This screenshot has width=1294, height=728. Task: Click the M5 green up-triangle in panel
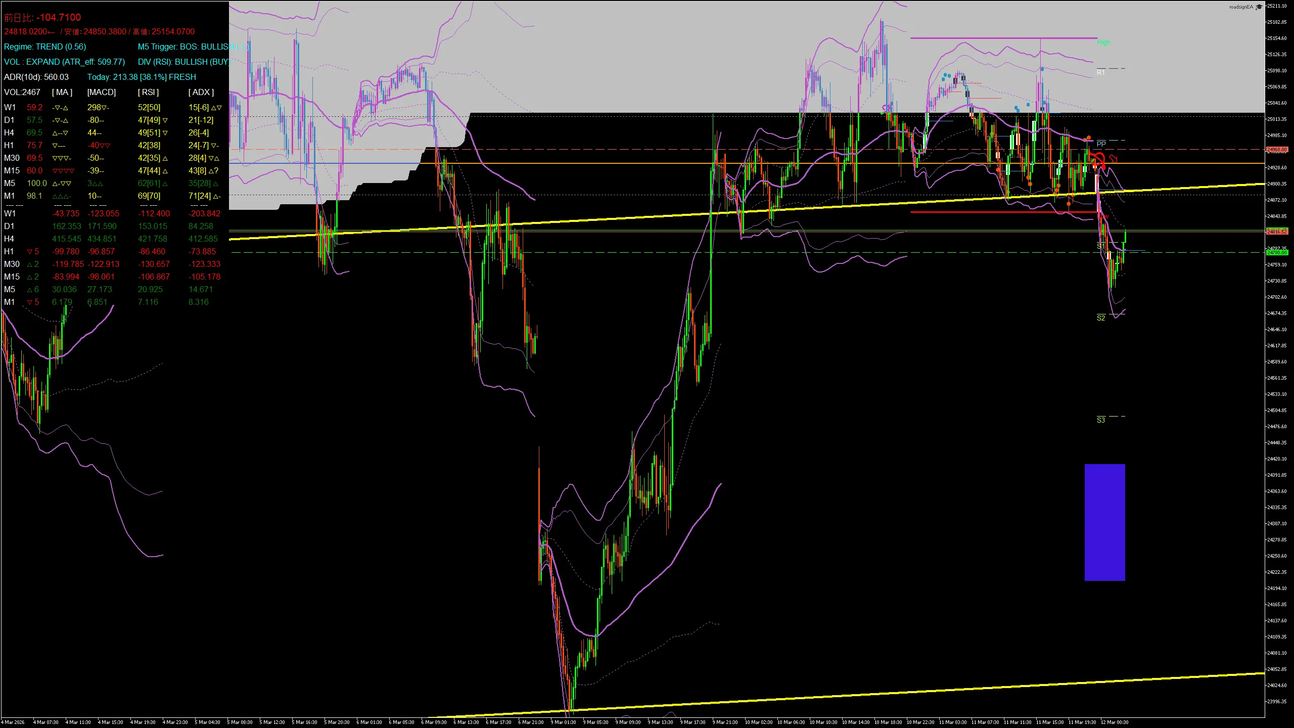[30, 290]
